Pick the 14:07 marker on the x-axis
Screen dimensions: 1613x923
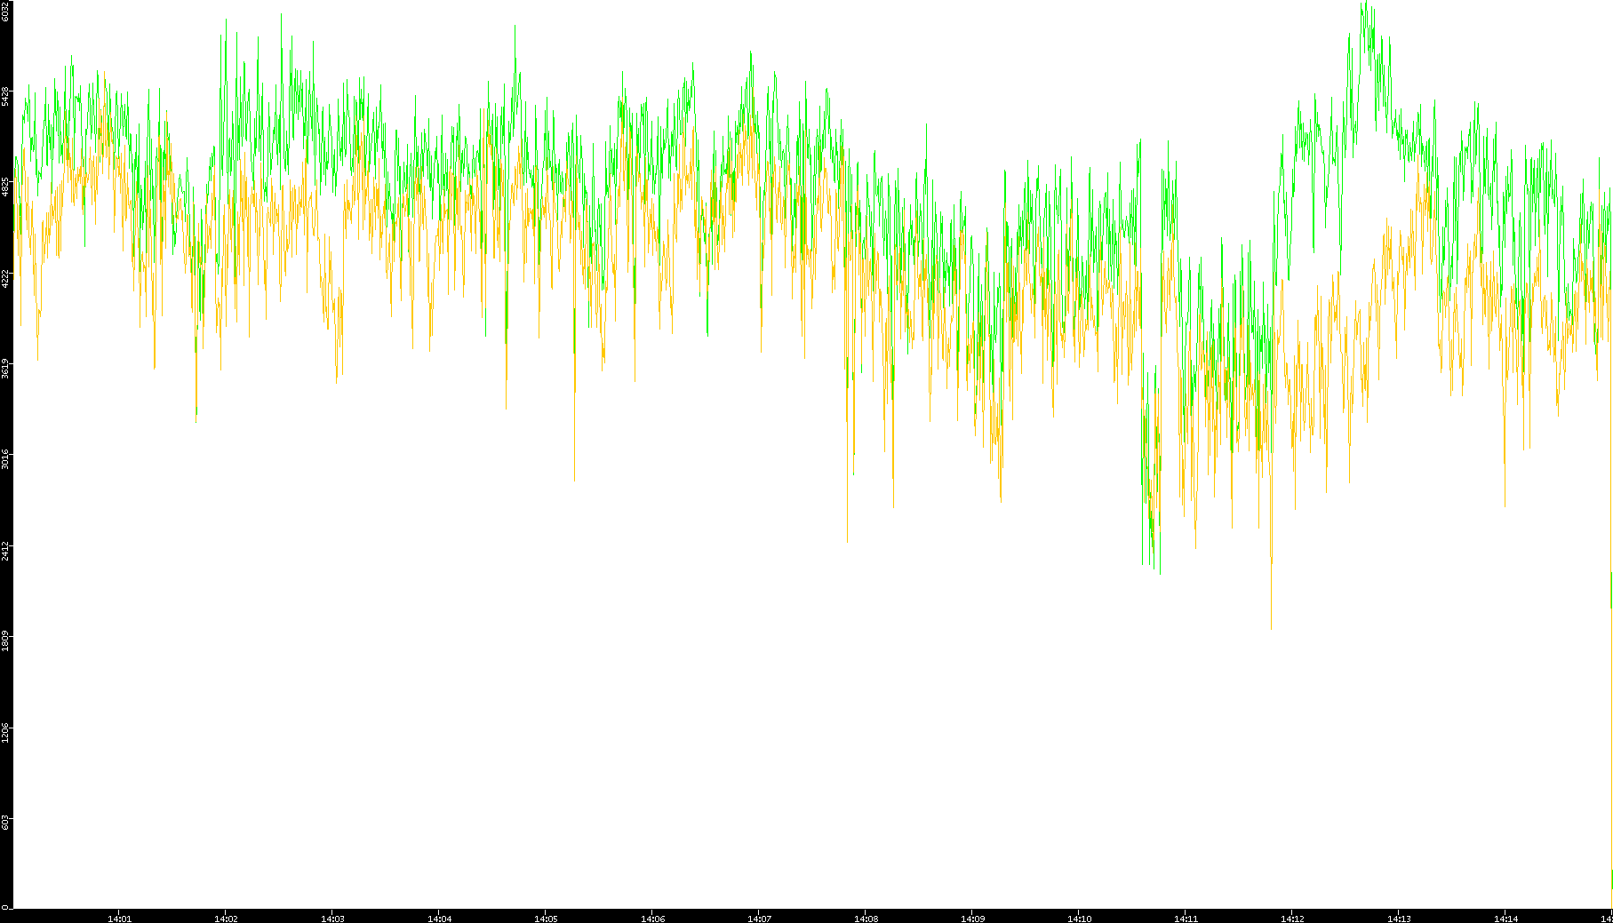759,919
